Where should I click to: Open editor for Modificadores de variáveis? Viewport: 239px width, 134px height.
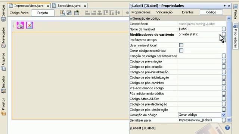coord(224,34)
